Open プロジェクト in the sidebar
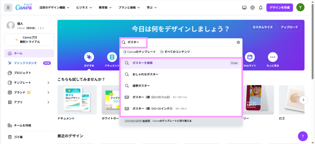The height and width of the screenshot is (144, 315). [22, 73]
